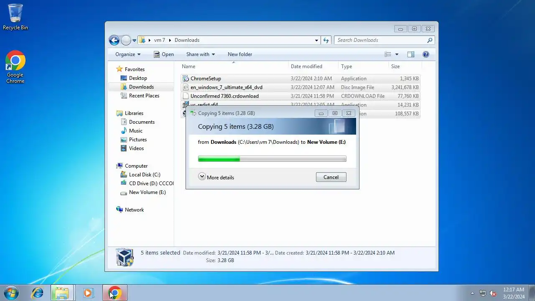Show hidden tray icons arrow
The height and width of the screenshot is (301, 535).
[x=473, y=293]
